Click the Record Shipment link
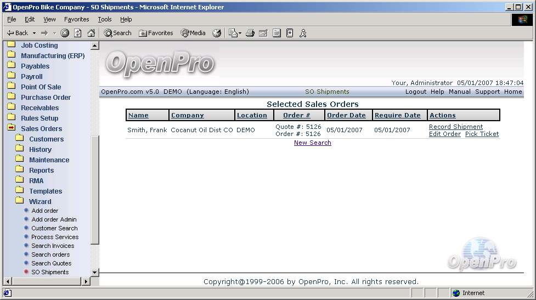 coord(455,127)
